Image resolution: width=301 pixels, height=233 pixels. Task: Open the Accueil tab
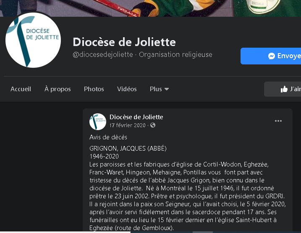click(21, 89)
